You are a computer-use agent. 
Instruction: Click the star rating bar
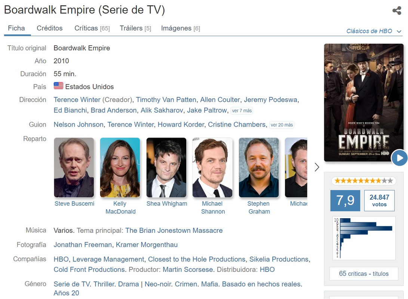pos(364,181)
